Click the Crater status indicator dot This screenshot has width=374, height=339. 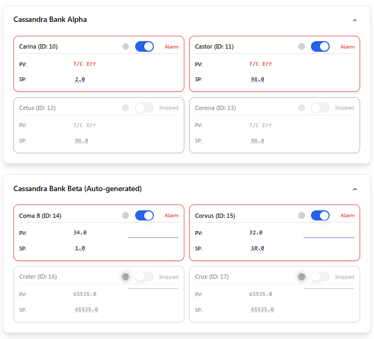click(x=126, y=277)
